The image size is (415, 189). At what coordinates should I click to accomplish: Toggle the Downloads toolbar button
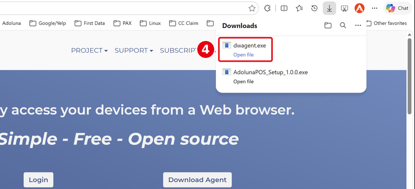pyautogui.click(x=329, y=8)
